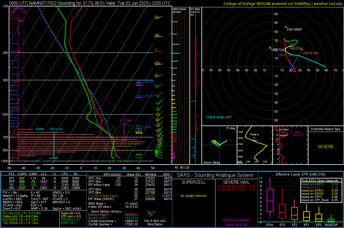344x228 pixels.
Task: Click the yellow SEVERE hazard text
Action: click(x=326, y=147)
